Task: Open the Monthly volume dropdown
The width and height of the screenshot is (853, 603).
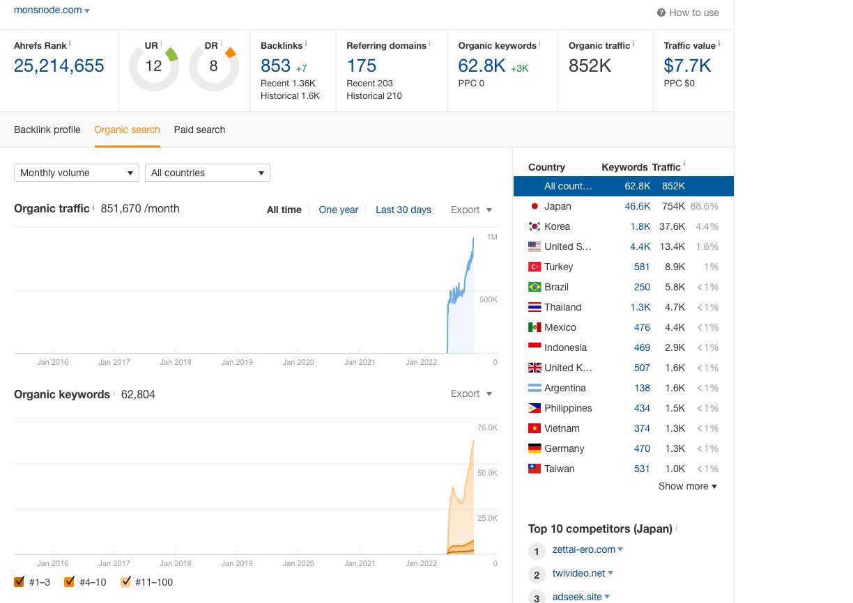Action: pyautogui.click(x=77, y=173)
